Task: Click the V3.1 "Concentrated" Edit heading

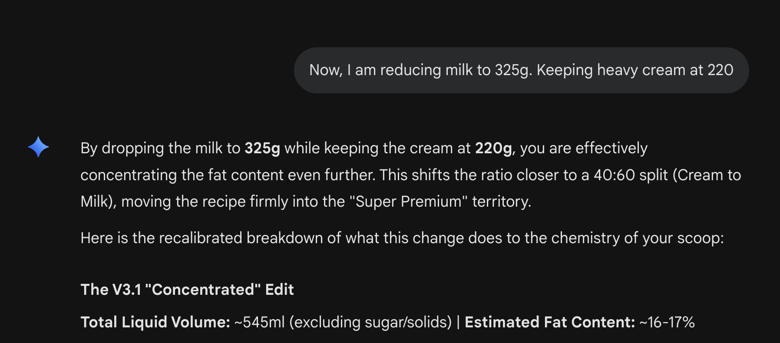Action: pos(187,290)
